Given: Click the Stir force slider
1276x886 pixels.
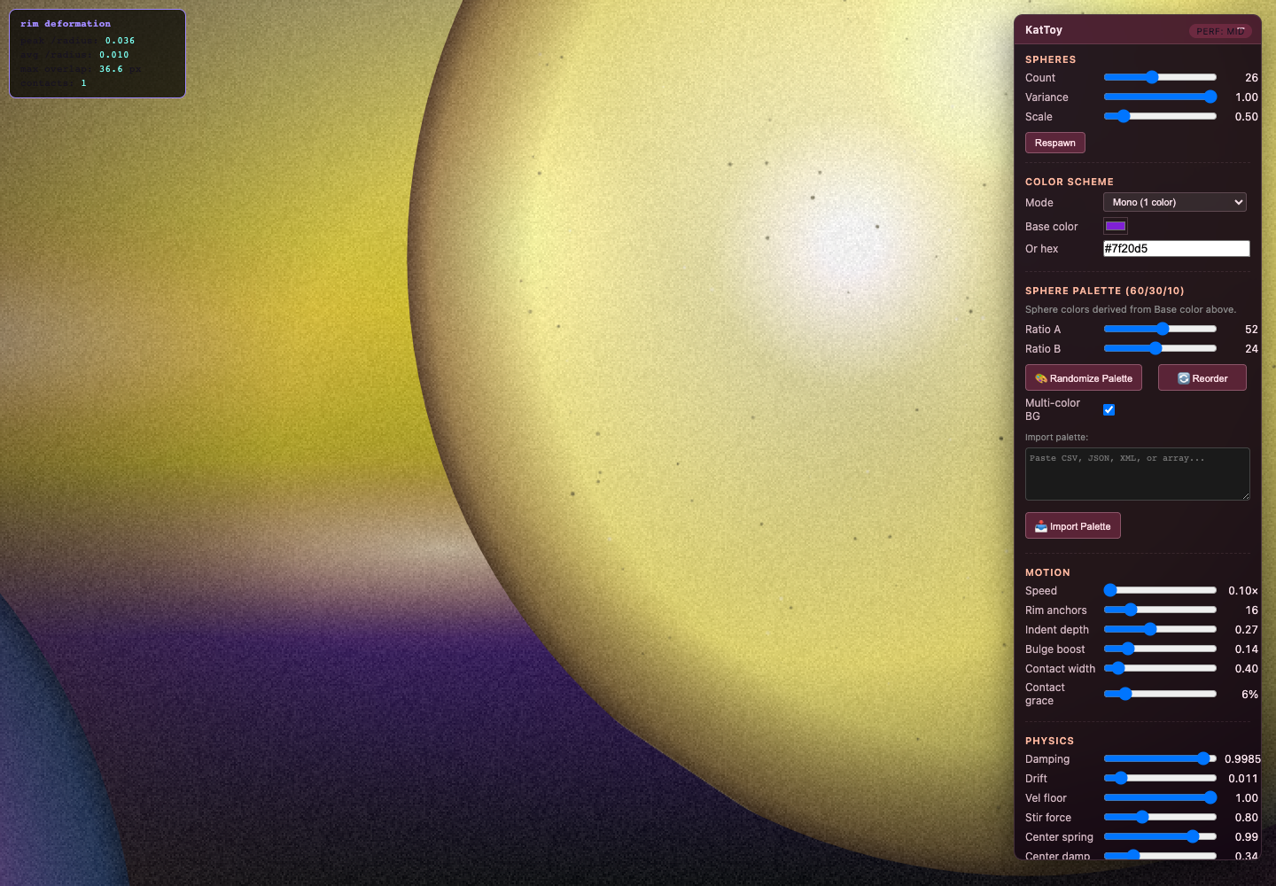Looking at the screenshot, I should point(1160,817).
